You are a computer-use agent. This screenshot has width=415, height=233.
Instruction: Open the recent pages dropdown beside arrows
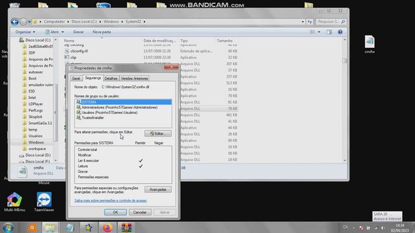point(29,21)
